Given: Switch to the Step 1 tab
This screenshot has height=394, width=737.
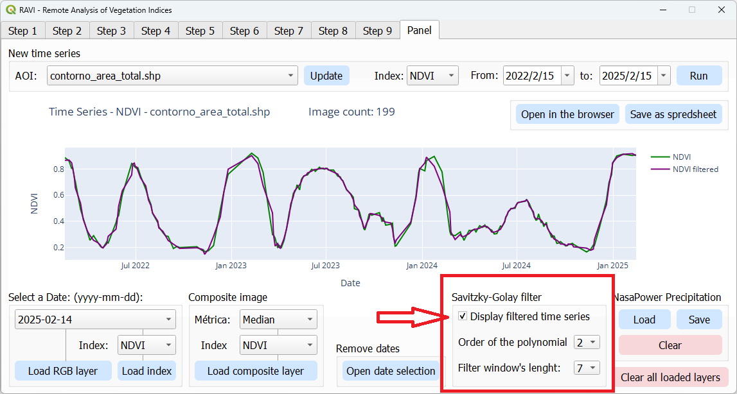Looking at the screenshot, I should pyautogui.click(x=22, y=30).
